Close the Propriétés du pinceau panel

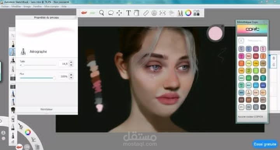pyautogui.click(x=76, y=18)
